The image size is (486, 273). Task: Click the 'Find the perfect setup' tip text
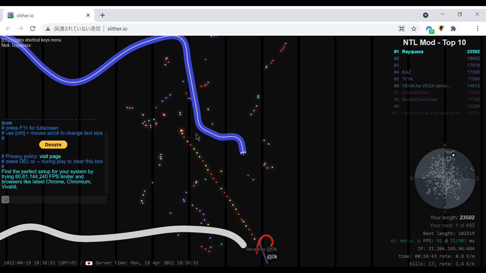pyautogui.click(x=47, y=179)
